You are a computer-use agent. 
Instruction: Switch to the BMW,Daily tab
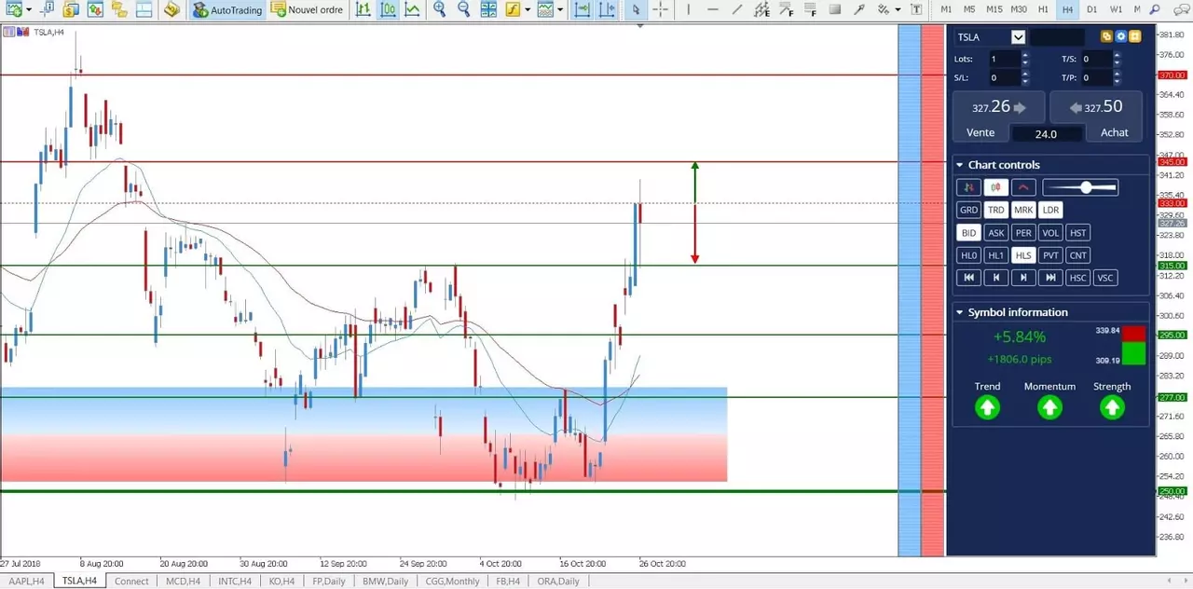point(385,581)
